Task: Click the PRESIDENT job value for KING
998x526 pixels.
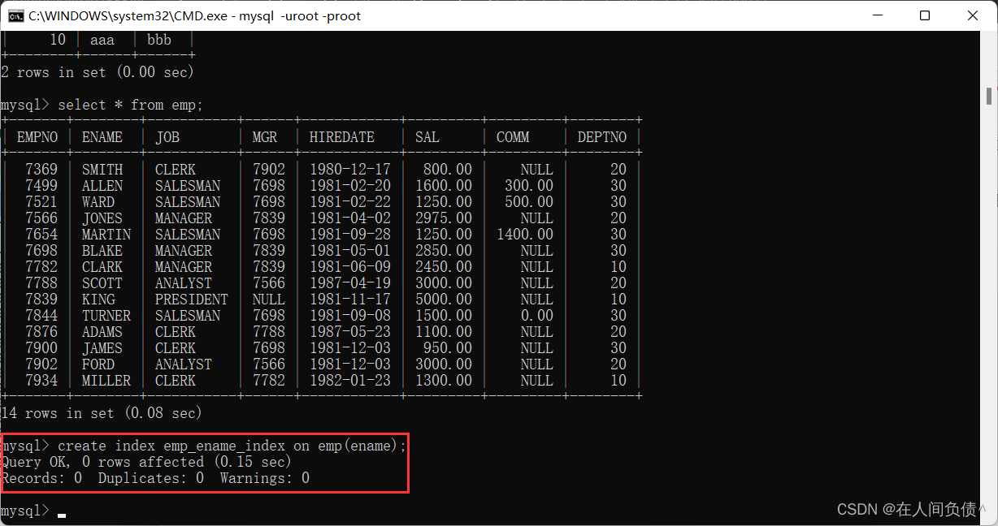Action: coord(191,300)
